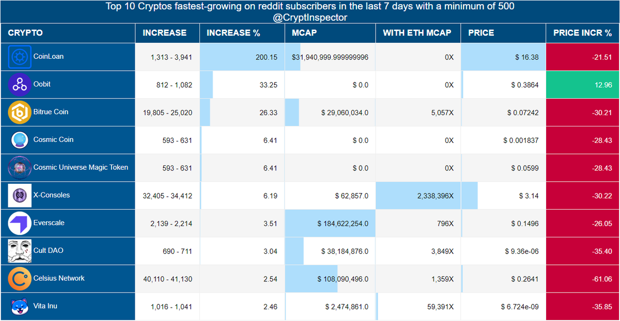Click the CoinLoan logo icon
Viewport: 620px width, 321px height.
click(20, 57)
